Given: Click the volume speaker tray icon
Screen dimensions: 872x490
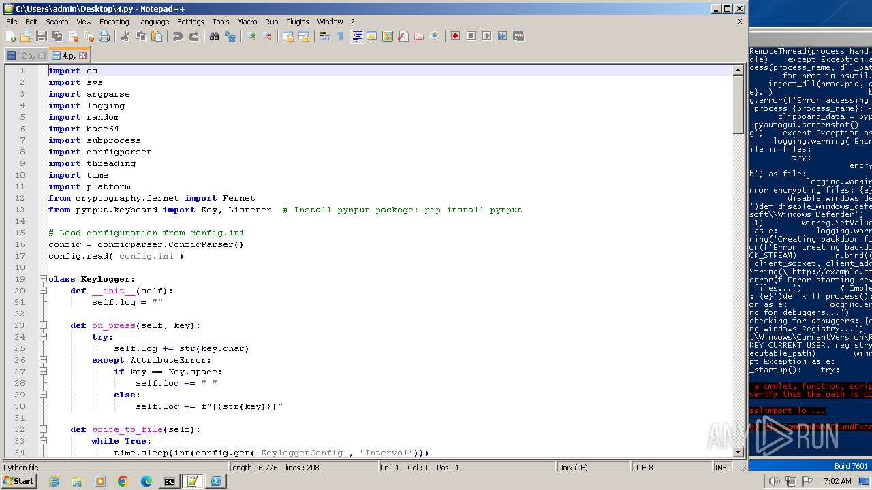Looking at the screenshot, I should (x=774, y=481).
